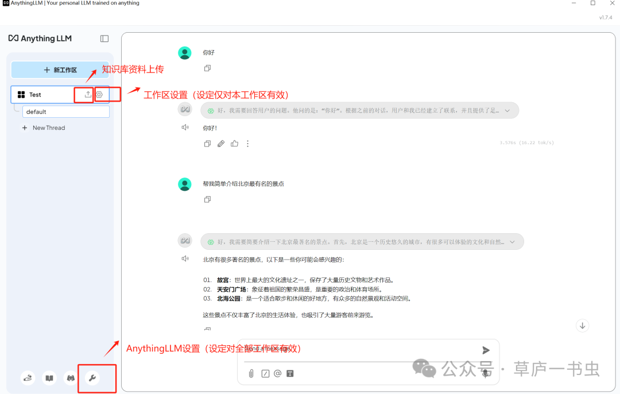The height and width of the screenshot is (394, 620).
Task: Open AnythingLLM settings wrench icon
Action: [x=92, y=378]
